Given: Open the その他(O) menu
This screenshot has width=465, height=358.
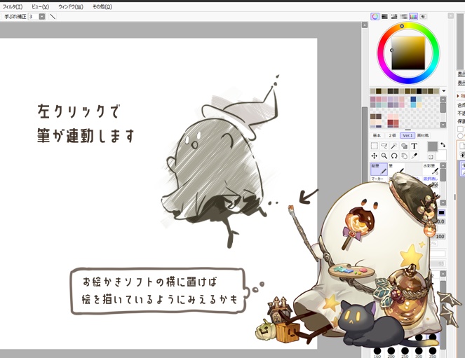Looking at the screenshot, I should [102, 6].
